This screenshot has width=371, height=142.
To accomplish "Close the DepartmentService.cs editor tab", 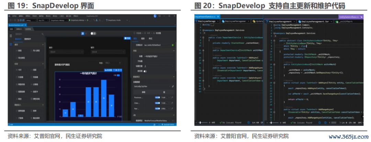I will pyautogui.click(x=218, y=17).
